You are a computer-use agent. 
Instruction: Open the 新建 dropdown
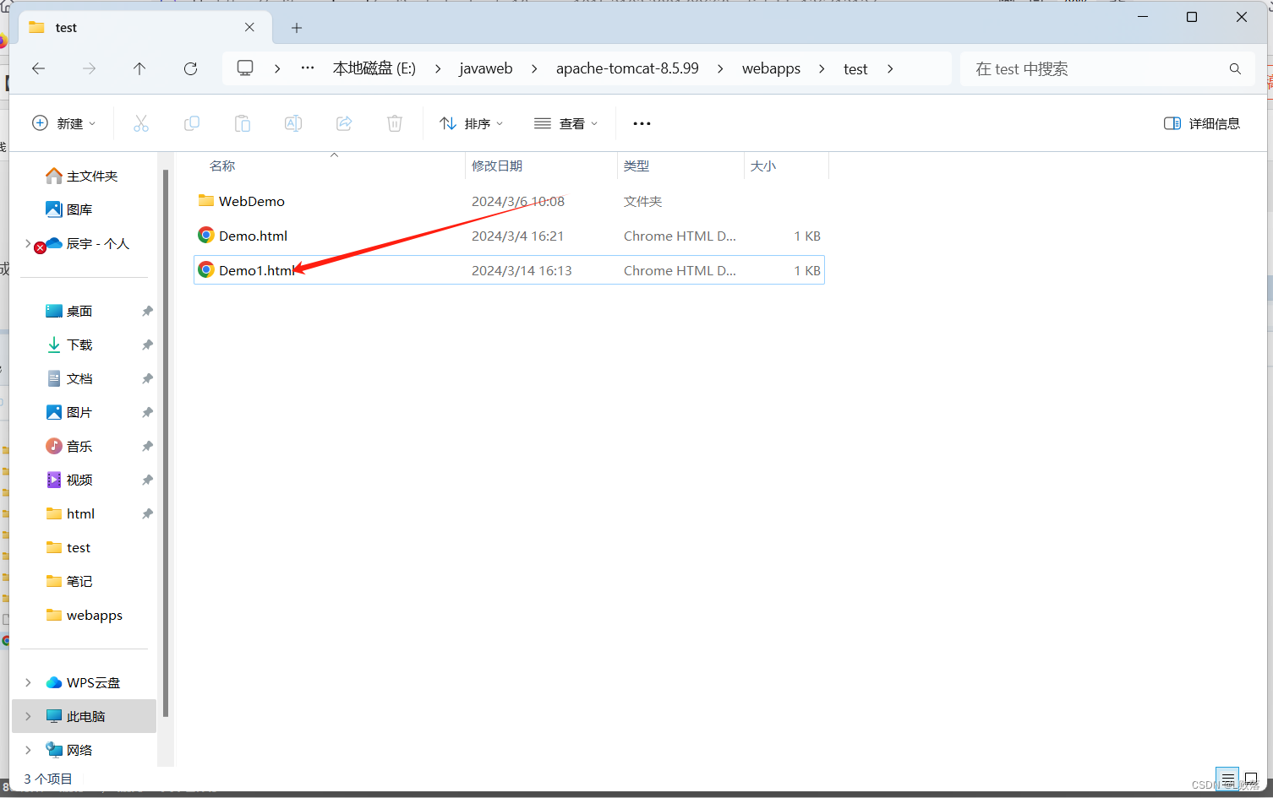point(63,123)
